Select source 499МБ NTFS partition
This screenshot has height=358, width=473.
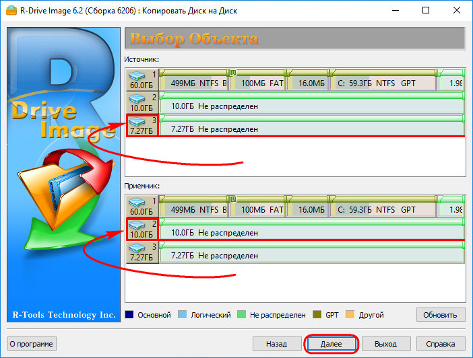[195, 83]
